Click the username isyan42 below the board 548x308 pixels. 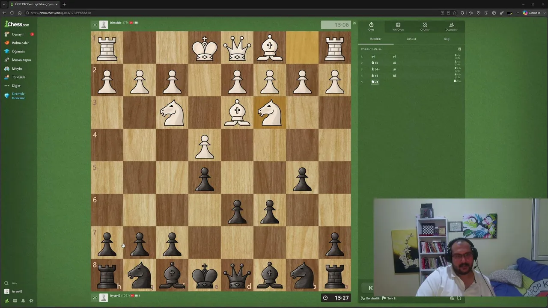coord(115,296)
